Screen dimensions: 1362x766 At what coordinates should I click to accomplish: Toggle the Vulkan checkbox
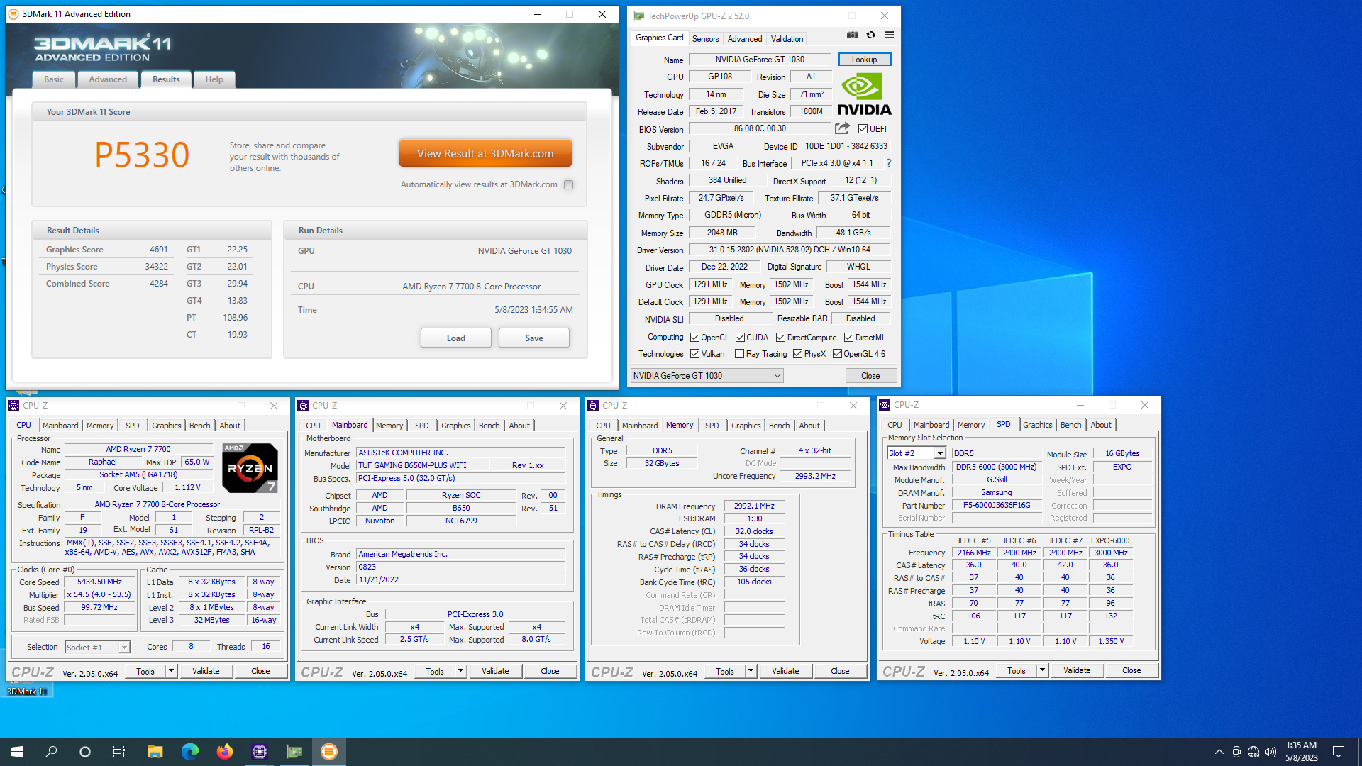pyautogui.click(x=694, y=354)
